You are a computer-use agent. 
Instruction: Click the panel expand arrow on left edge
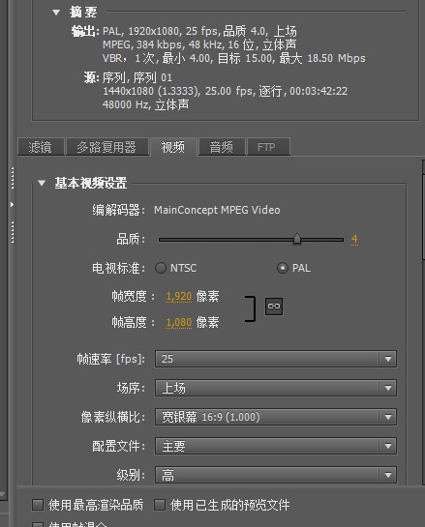click(x=13, y=204)
